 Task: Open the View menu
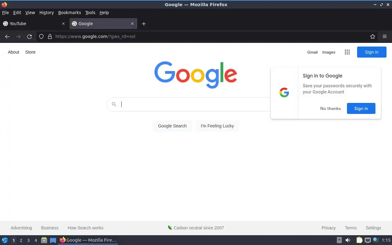click(x=30, y=13)
